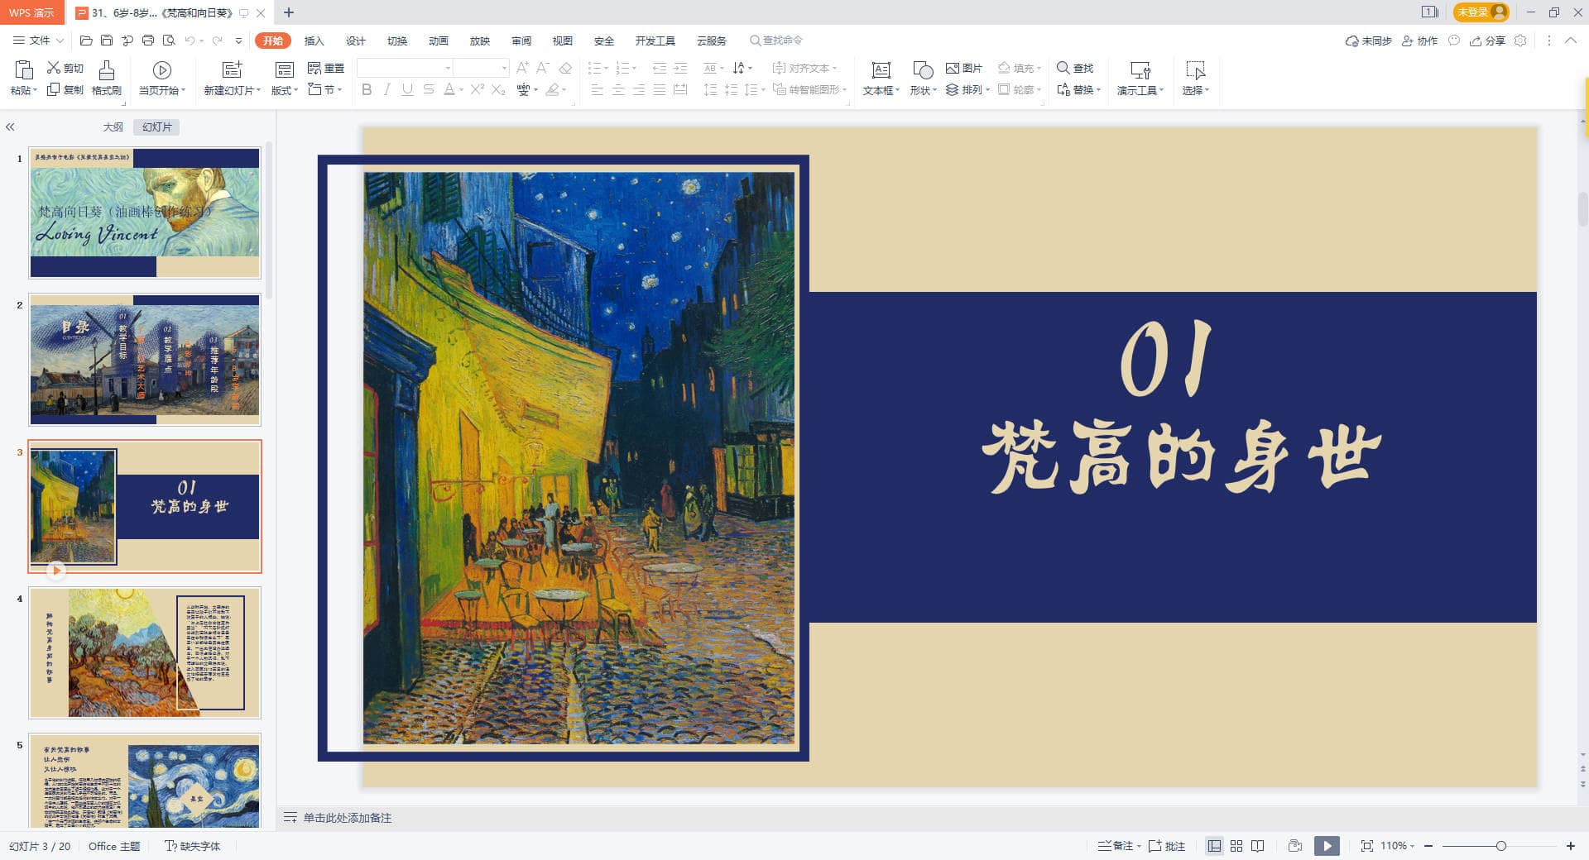The width and height of the screenshot is (1589, 860).
Task: Click the Print icon in quick toolbar
Action: (x=148, y=40)
